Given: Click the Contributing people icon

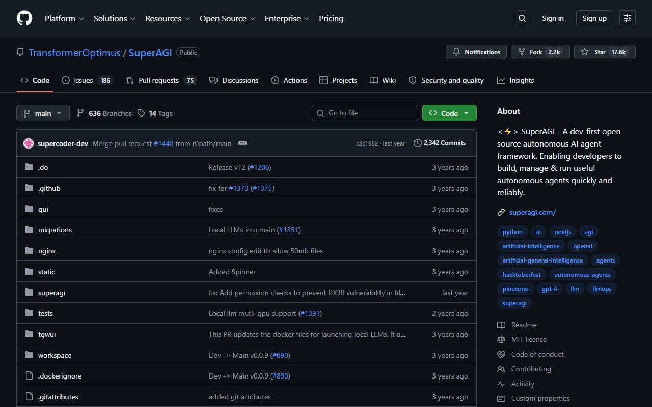Looking at the screenshot, I should click(x=501, y=369).
